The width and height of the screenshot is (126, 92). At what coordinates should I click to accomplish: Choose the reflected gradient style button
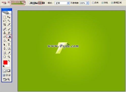point(40,3)
